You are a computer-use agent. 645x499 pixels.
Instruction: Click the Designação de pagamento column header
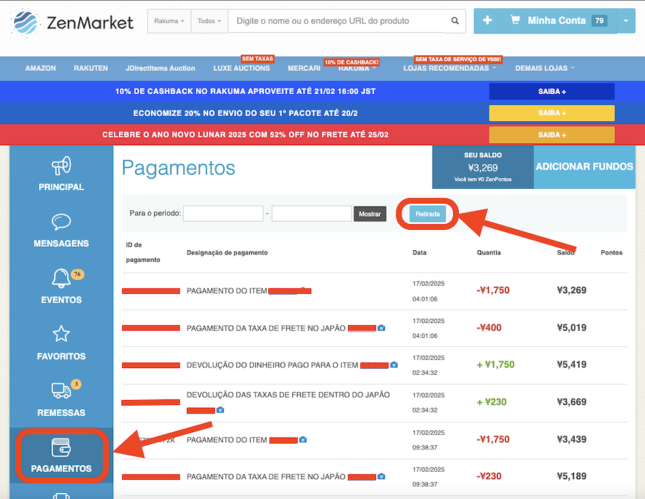(227, 253)
